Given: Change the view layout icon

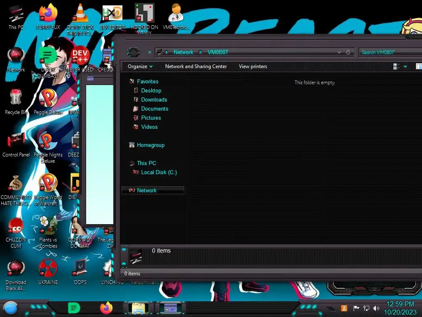Looking at the screenshot, I should click(396, 66).
